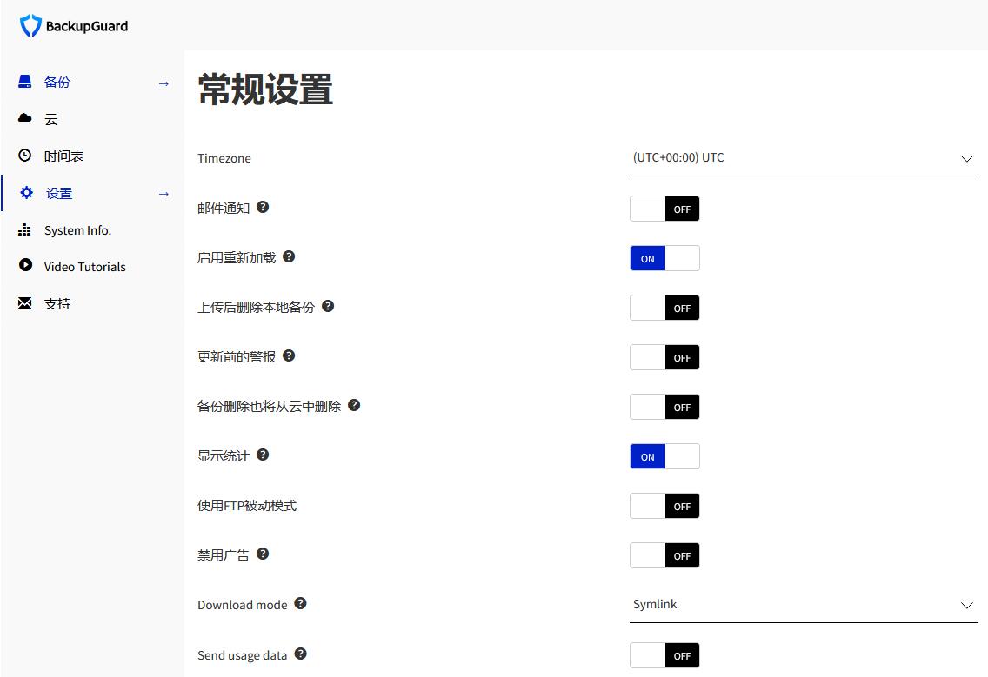Screen dimensions: 988x677
Task: Disable the 显示统计 toggle
Action: click(x=664, y=457)
